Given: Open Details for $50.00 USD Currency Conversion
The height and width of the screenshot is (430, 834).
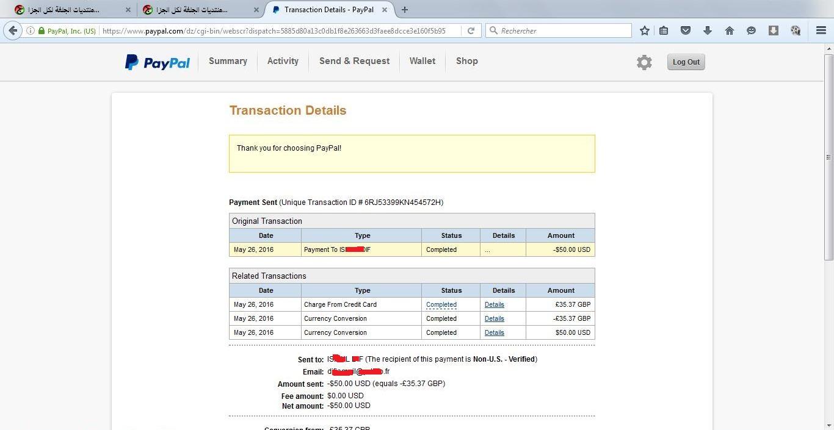Looking at the screenshot, I should click(495, 332).
